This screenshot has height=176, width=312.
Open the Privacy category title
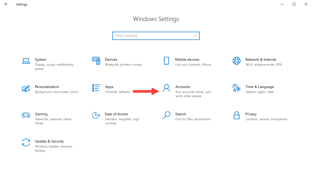tap(251, 114)
